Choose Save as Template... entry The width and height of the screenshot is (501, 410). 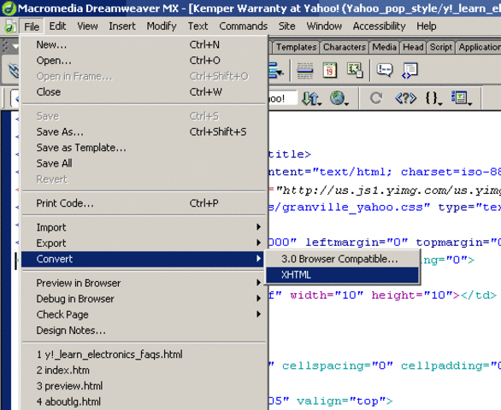tap(144, 148)
